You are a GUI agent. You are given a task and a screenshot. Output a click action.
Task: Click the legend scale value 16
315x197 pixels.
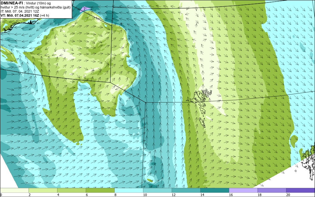(x=231, y=195)
